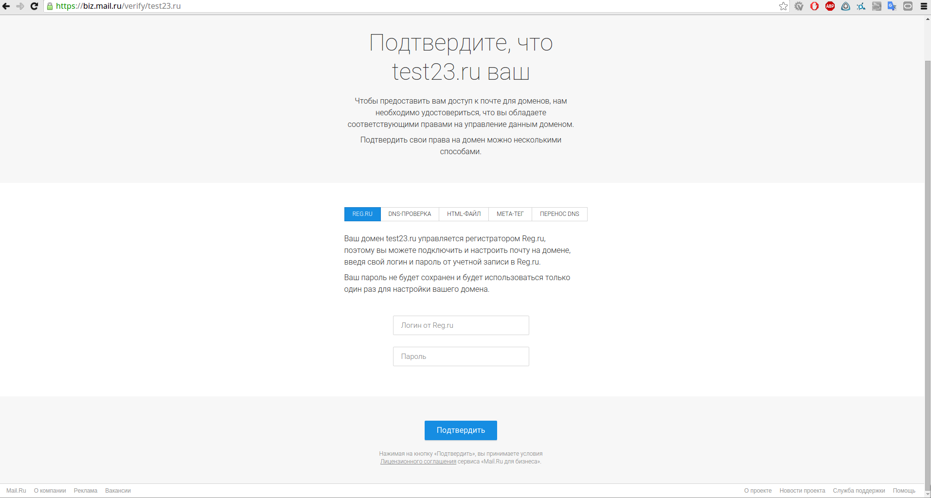Bookmark this page with the star icon
Viewport: 931px width, 498px height.
pos(783,6)
